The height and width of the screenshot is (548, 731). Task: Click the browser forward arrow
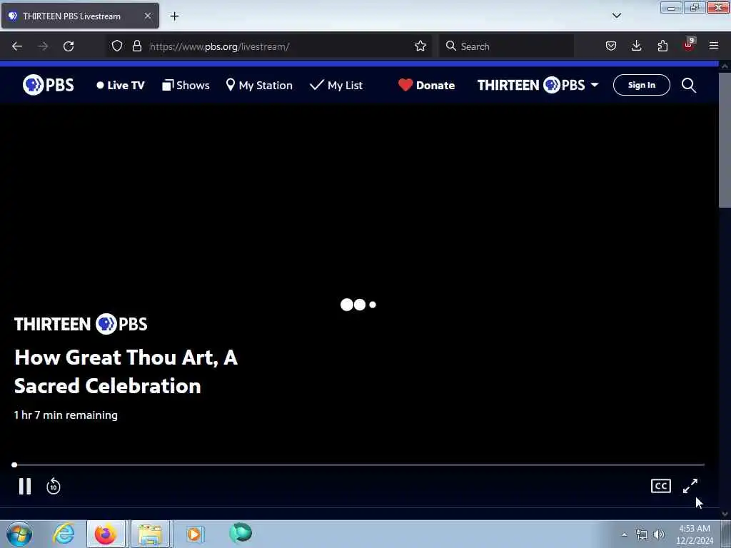(43, 46)
